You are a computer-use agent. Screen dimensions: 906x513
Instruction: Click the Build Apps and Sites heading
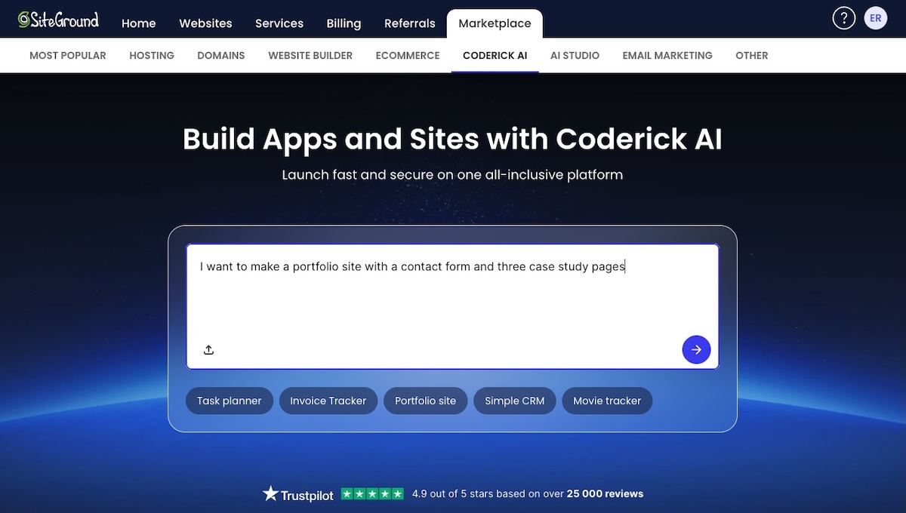click(452, 140)
